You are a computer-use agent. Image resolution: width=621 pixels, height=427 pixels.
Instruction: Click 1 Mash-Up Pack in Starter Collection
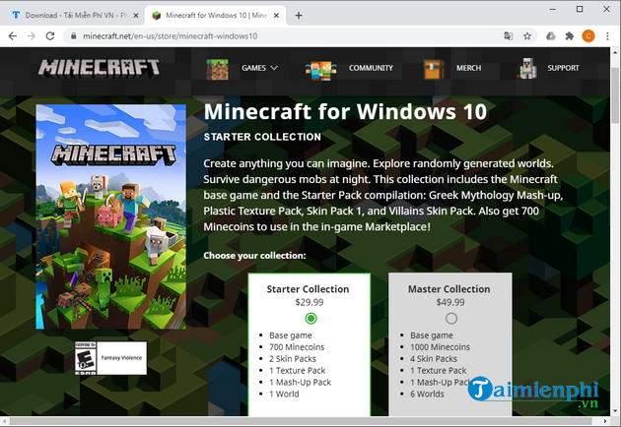[x=301, y=383]
